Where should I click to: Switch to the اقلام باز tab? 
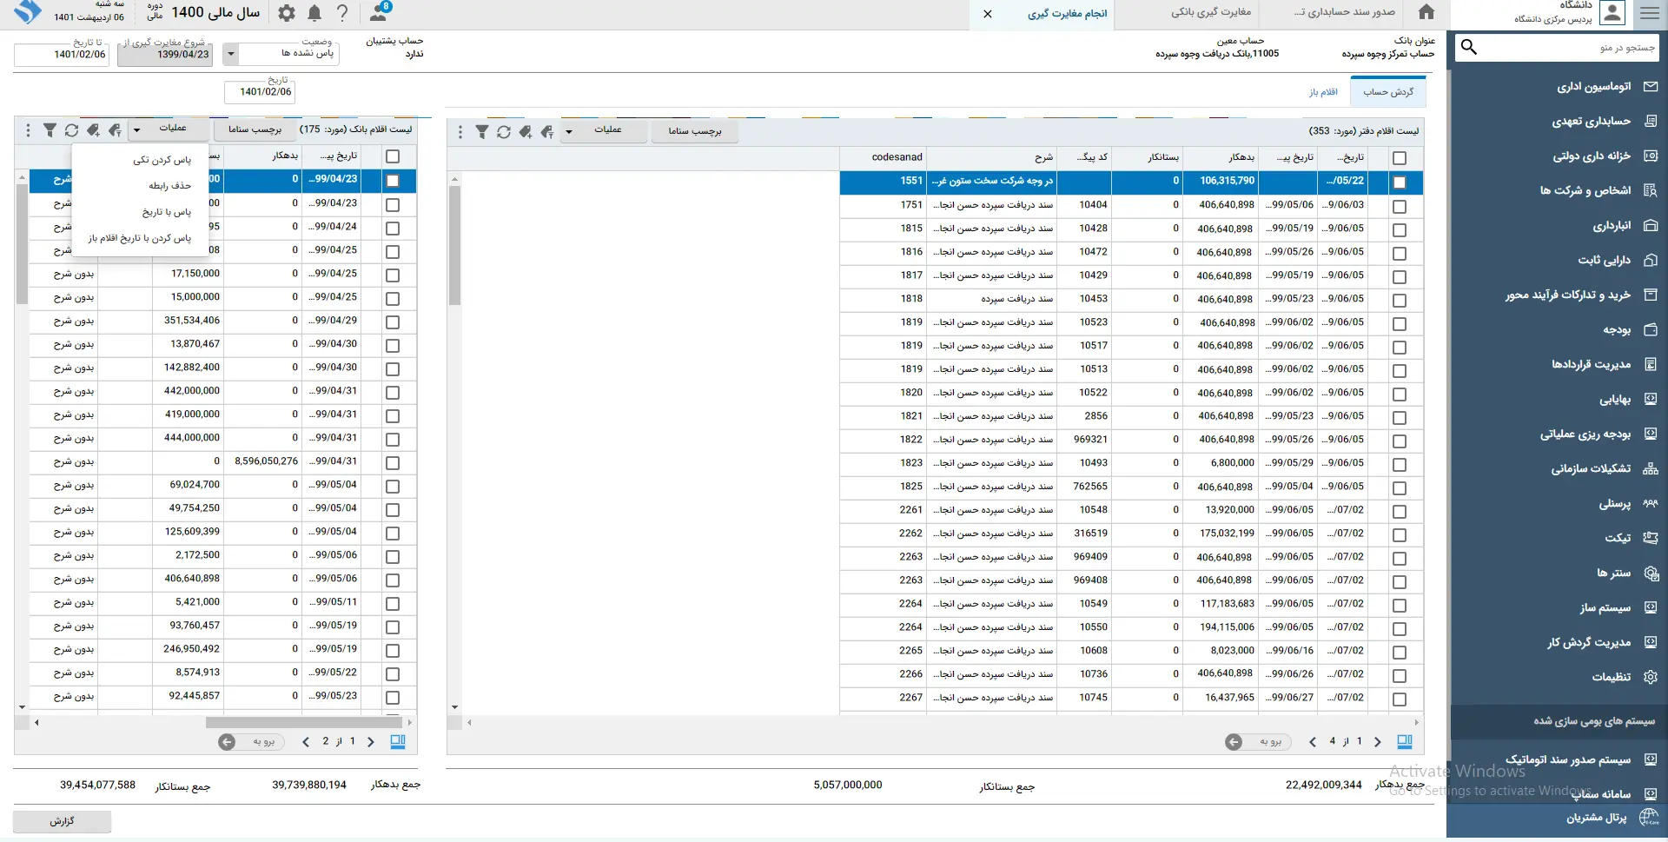coord(1323,92)
